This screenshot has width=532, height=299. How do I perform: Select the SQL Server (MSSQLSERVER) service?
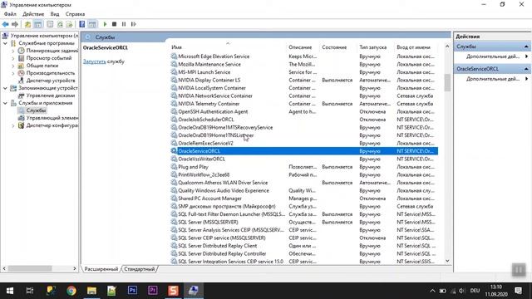304,222
